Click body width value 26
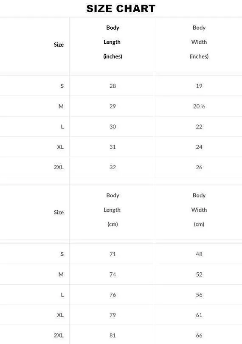This screenshot has width=242, height=344. pyautogui.click(x=199, y=167)
